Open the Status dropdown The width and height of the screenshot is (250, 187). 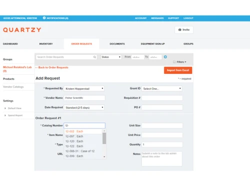111,57
